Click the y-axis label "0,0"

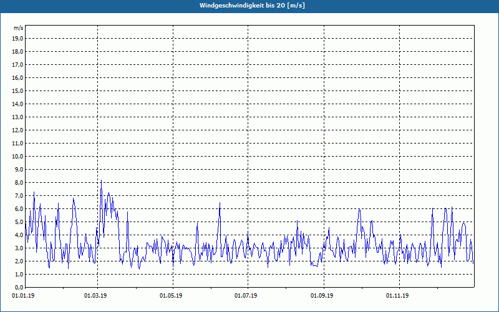19,288
